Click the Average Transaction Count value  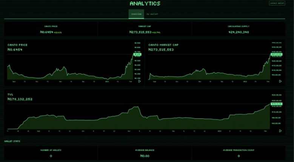coord(239,156)
